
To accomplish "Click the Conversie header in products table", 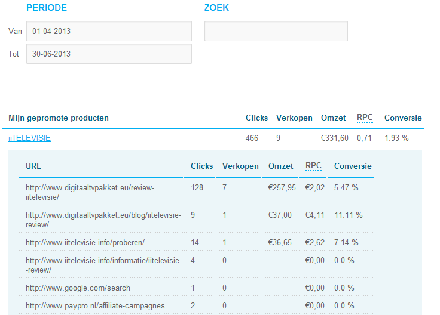I will pyautogui.click(x=403, y=118).
